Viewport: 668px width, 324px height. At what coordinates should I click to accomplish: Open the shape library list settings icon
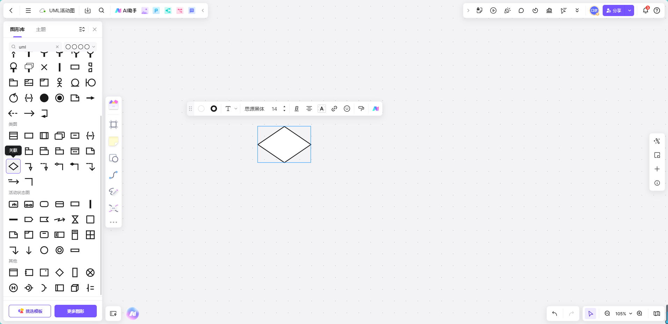point(82,29)
